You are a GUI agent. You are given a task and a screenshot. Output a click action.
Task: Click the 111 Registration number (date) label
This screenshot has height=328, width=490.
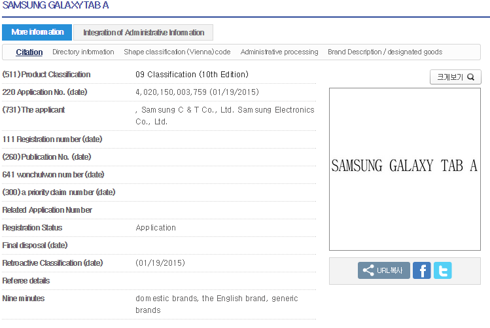point(52,139)
